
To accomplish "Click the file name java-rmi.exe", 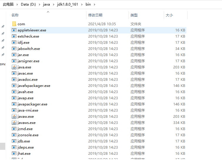I will click(x=28, y=110).
